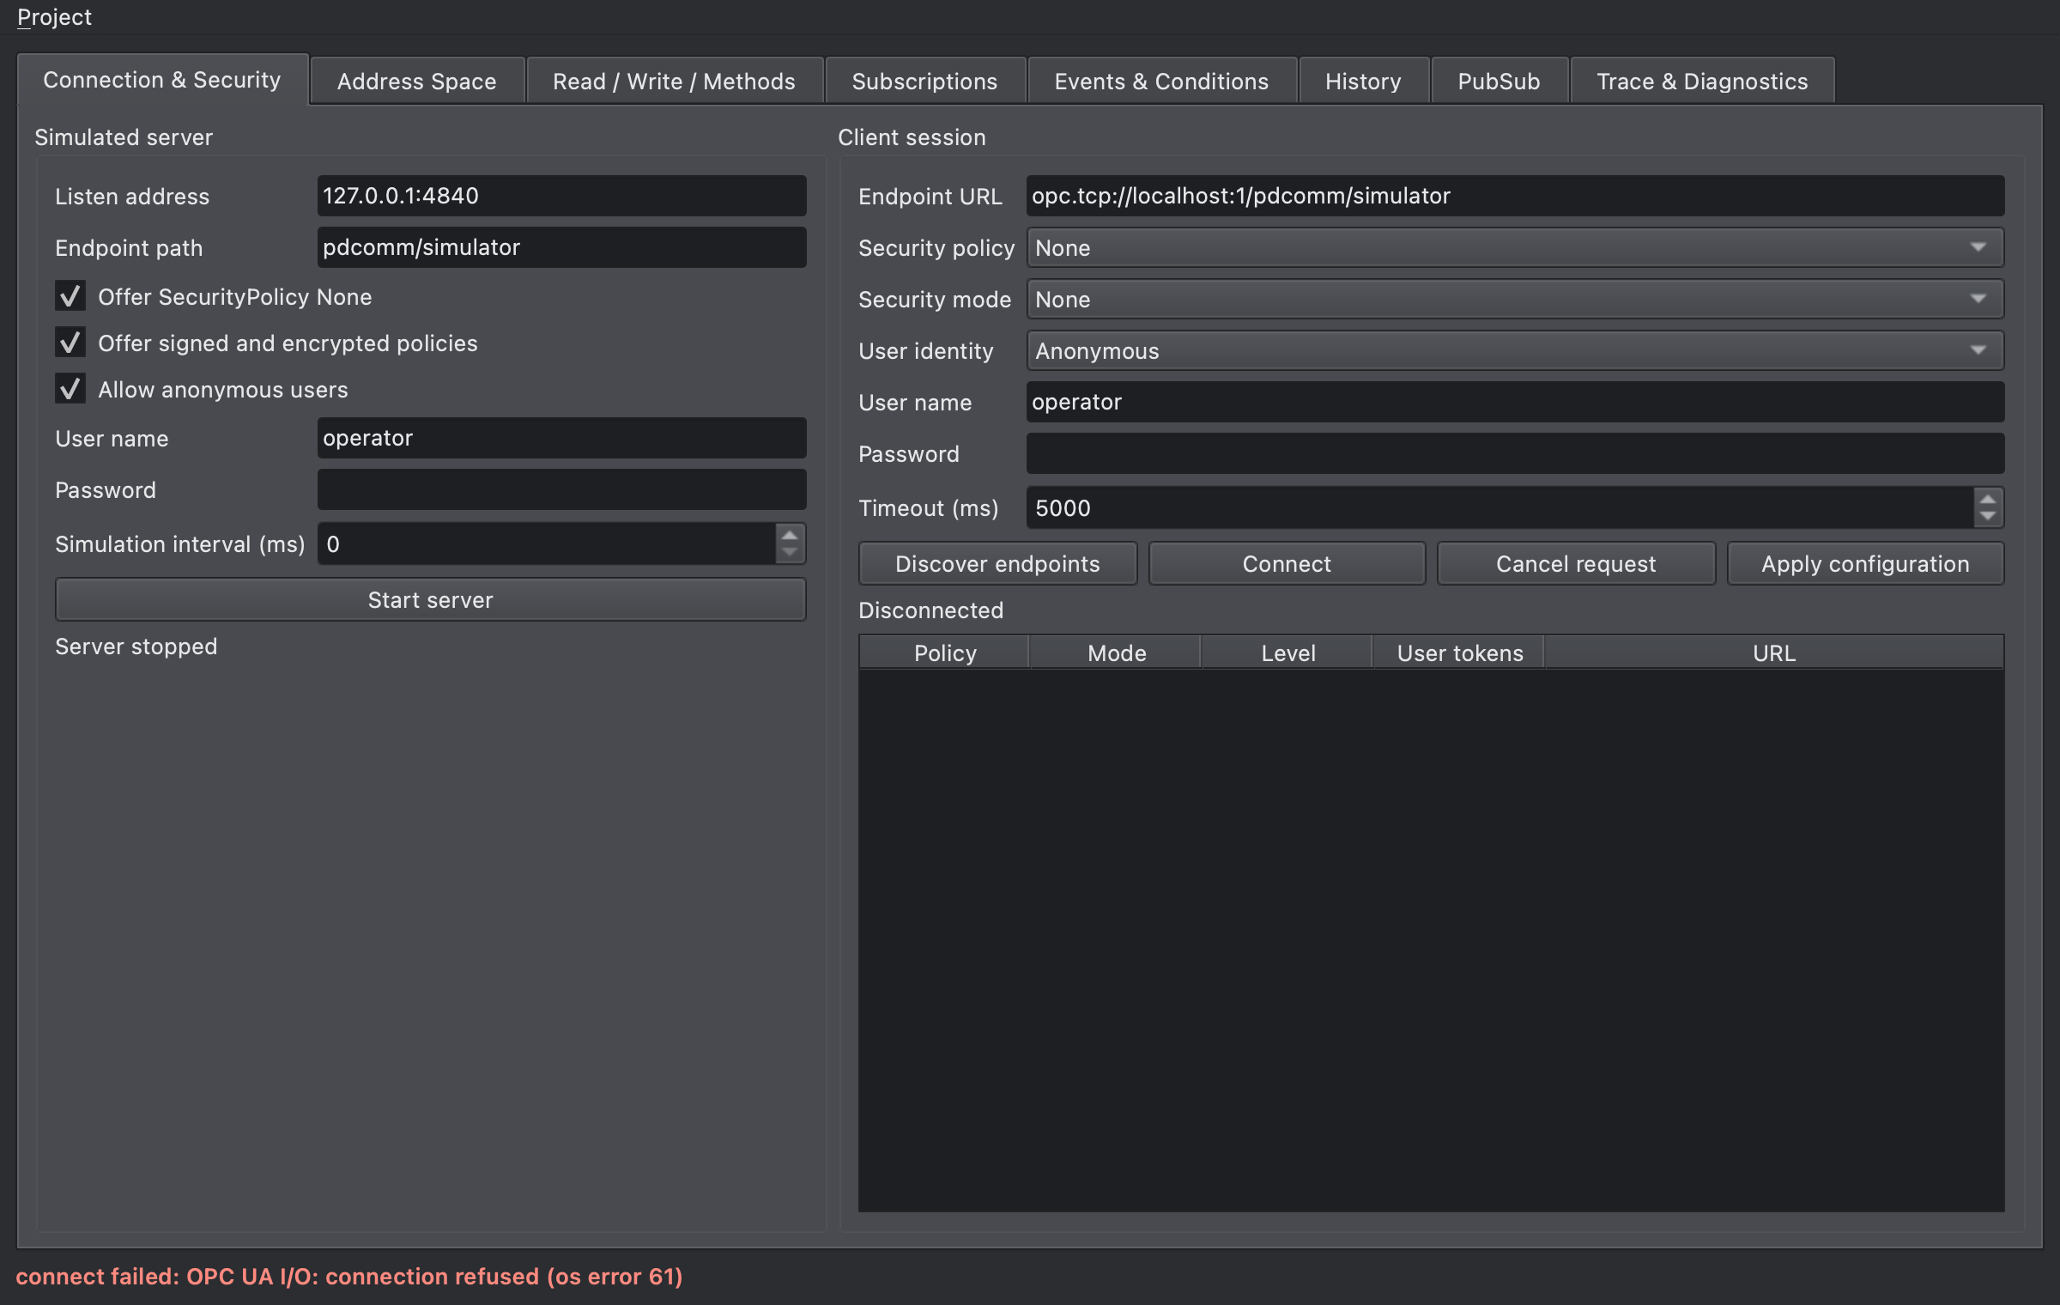Click Apply configuration

[x=1865, y=564]
